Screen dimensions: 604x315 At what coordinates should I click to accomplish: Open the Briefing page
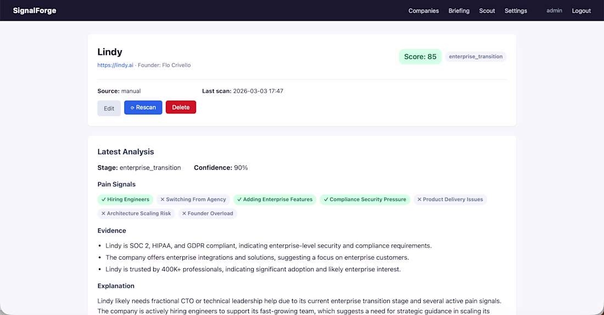click(459, 11)
